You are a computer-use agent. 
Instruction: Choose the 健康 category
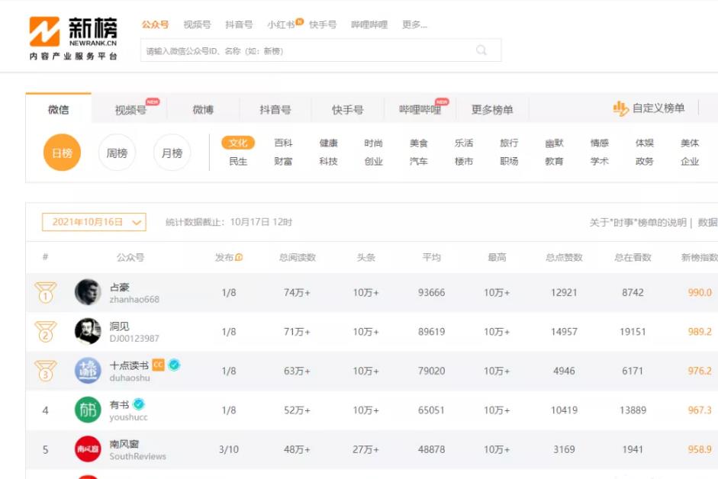point(328,143)
